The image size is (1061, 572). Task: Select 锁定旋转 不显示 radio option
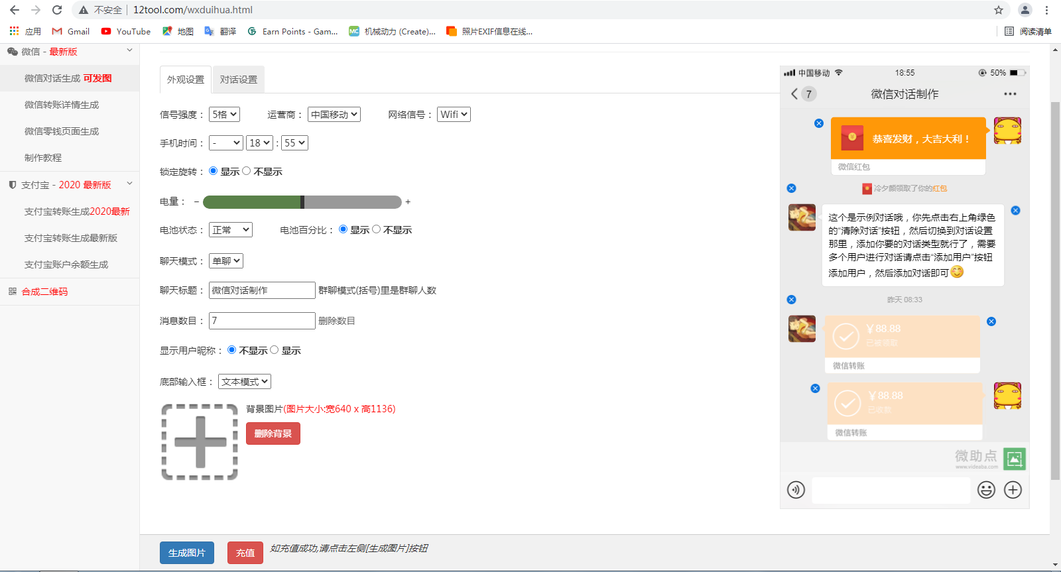coord(247,171)
